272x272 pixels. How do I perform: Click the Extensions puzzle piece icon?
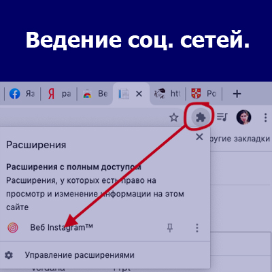pos(201,118)
